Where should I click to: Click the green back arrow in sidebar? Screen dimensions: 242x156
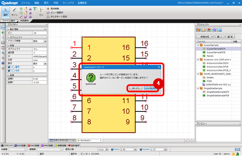click(x=3, y=33)
